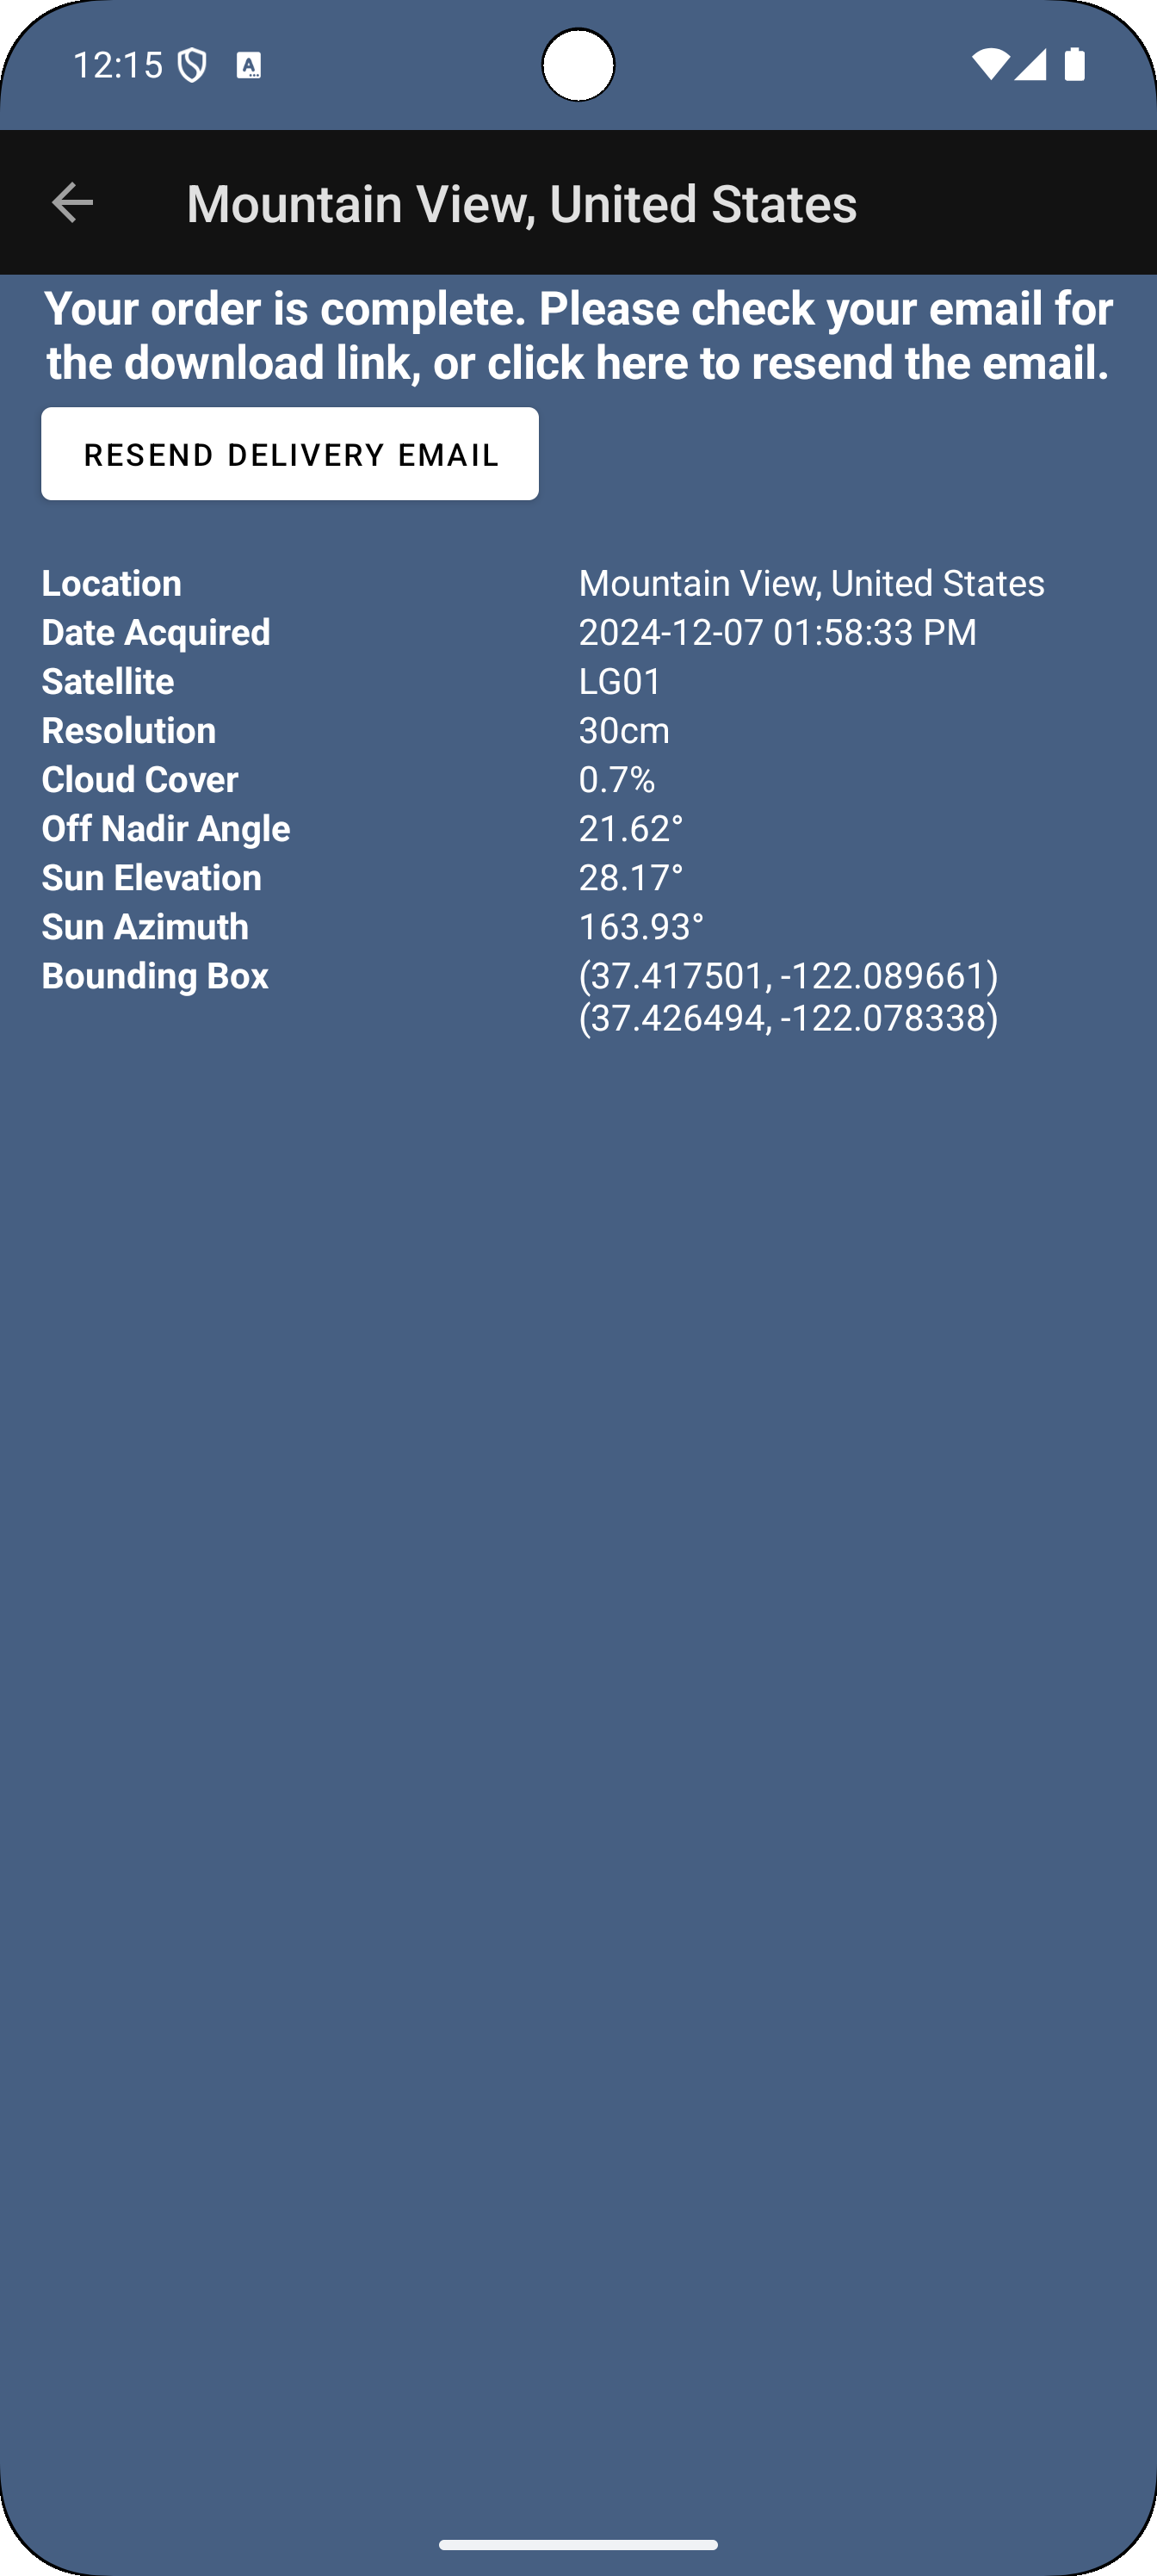
Task: Tap the first bounding box coordinate
Action: 788,975
